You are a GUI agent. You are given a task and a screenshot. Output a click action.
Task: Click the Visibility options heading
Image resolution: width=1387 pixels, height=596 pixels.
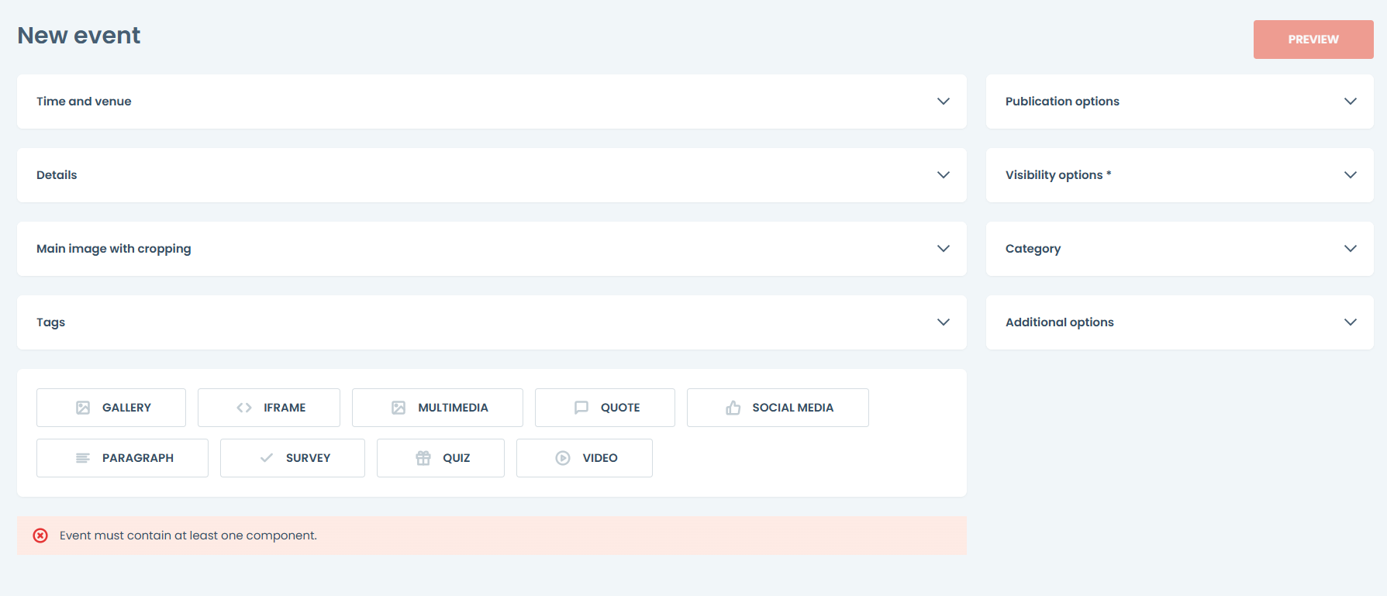click(1058, 175)
